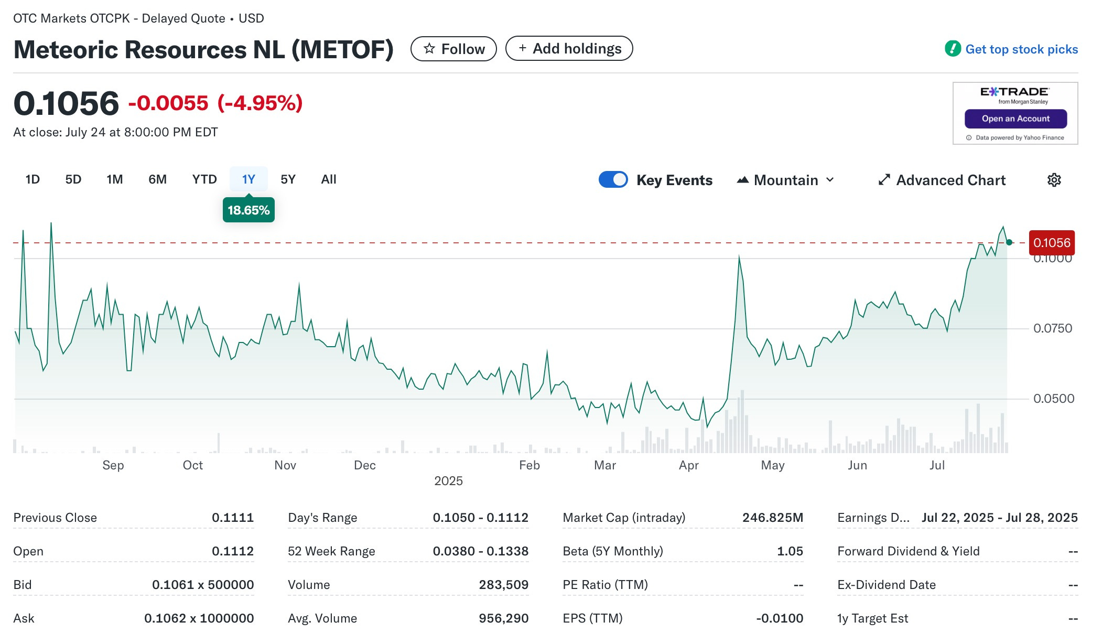Show the All time range

pyautogui.click(x=329, y=179)
